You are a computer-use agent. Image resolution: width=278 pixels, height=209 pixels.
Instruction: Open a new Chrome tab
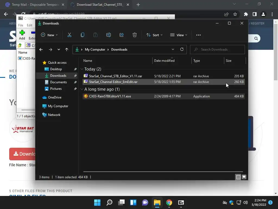pyautogui.click(x=138, y=5)
